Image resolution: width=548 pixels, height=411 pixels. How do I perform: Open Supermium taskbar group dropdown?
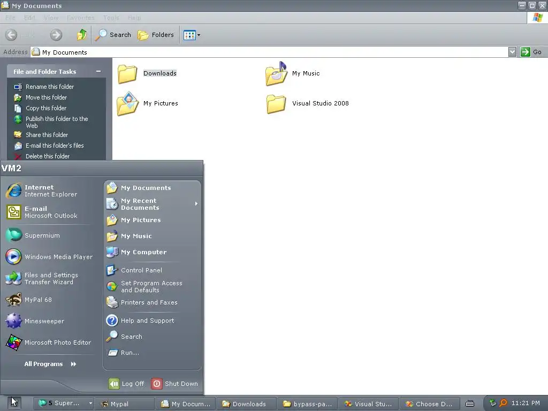point(90,404)
